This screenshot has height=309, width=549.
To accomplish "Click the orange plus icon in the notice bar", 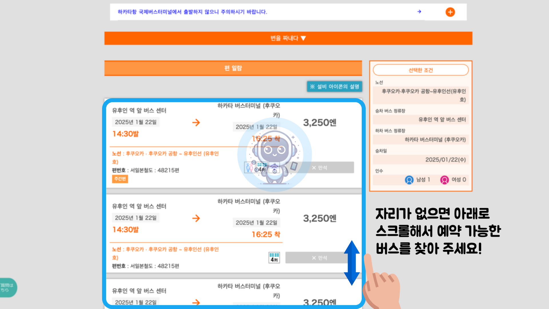I will tap(450, 12).
